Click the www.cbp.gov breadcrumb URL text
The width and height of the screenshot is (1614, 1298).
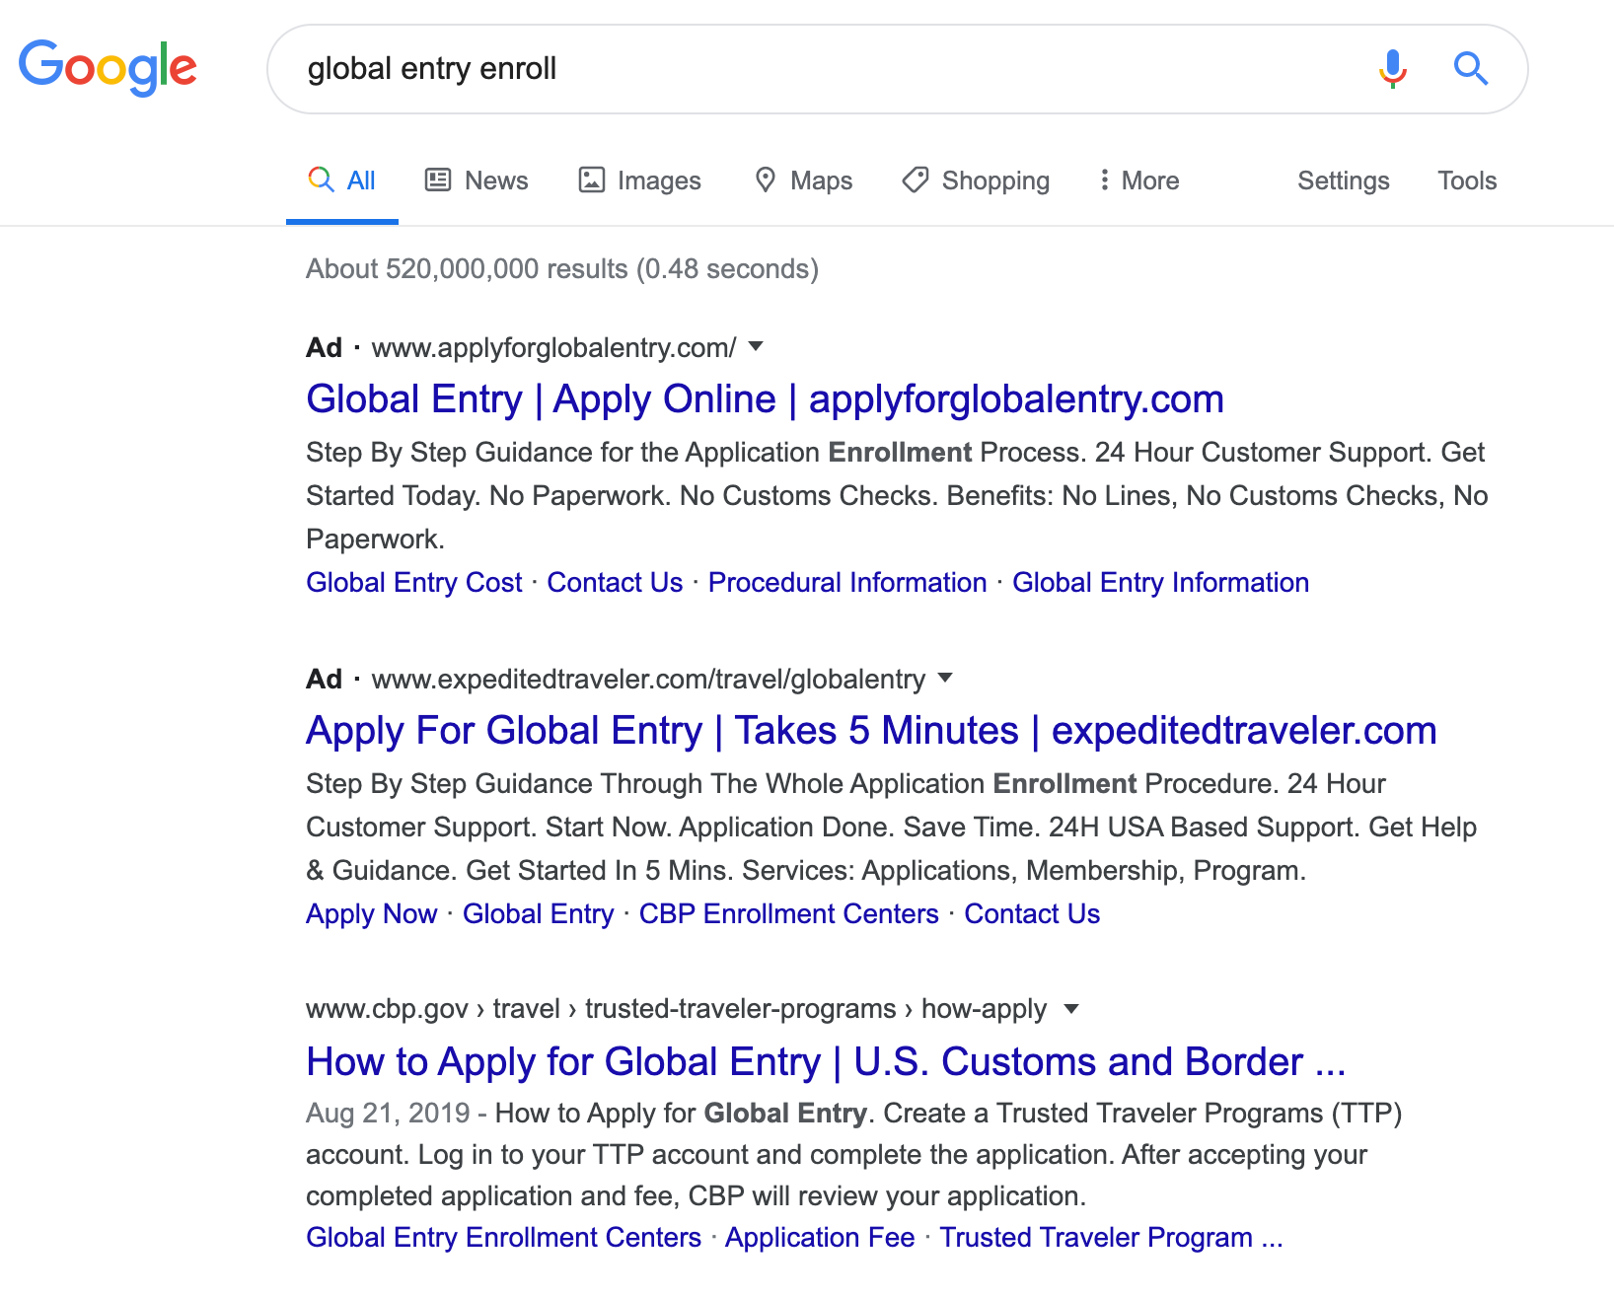click(x=676, y=1009)
